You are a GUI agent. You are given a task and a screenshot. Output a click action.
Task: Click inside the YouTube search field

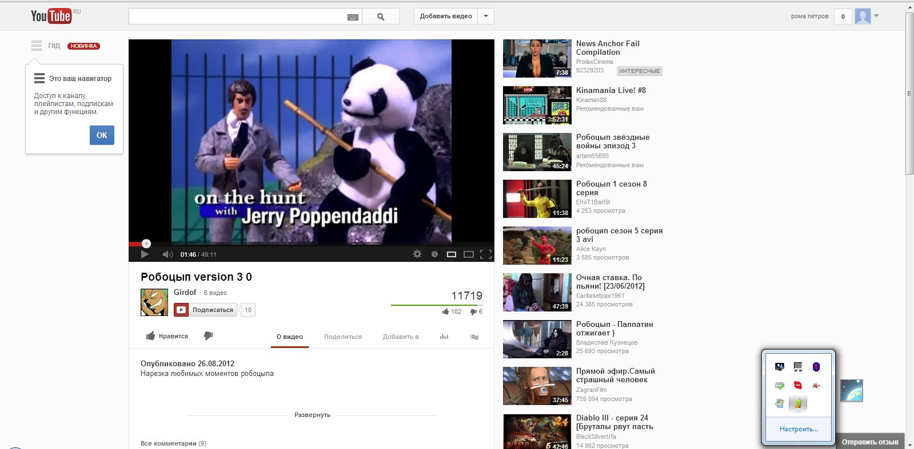(x=238, y=17)
